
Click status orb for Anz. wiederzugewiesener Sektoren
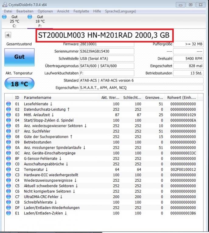tap(9, 126)
